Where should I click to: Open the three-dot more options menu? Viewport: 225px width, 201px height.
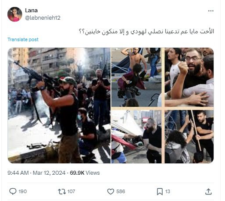tap(211, 11)
